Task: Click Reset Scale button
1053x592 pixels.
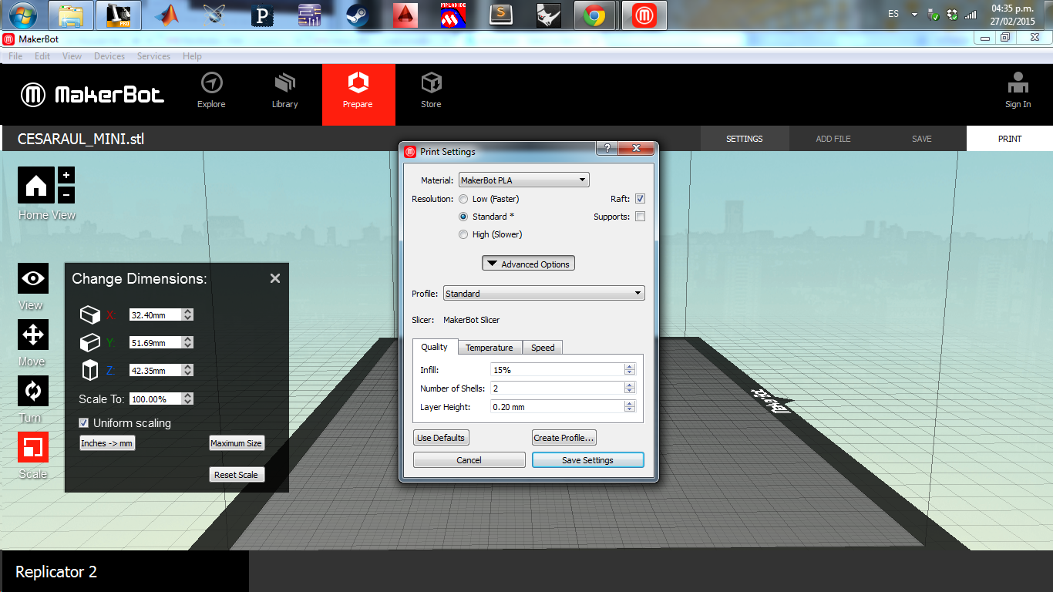Action: (237, 475)
